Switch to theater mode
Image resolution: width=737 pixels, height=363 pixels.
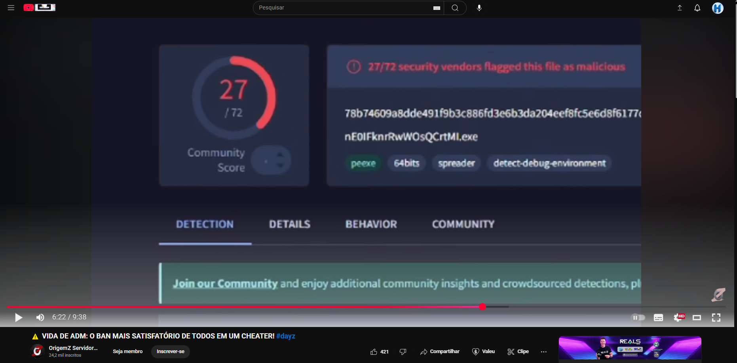(x=697, y=317)
